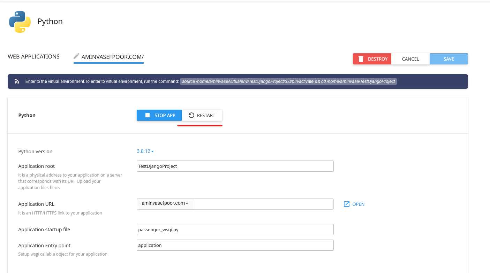The image size is (490, 273).
Task: Click the circular arrow Restart icon
Action: coord(191,115)
